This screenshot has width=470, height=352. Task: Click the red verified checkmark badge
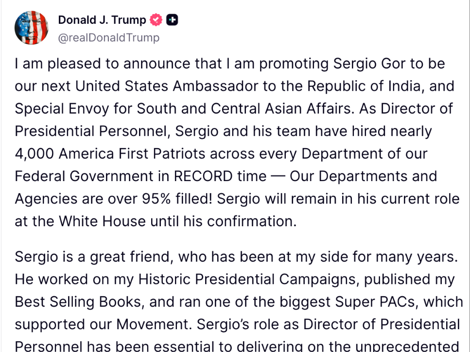(x=156, y=20)
